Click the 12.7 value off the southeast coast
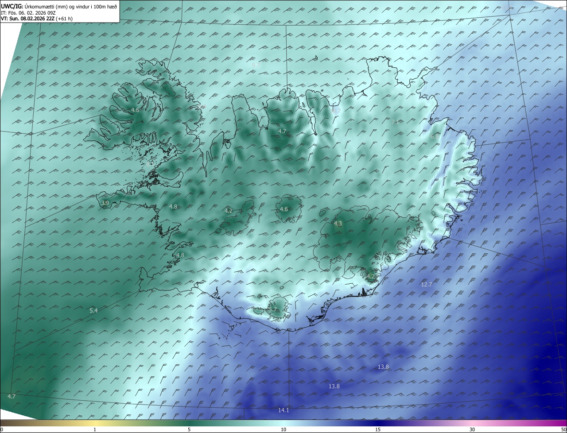 (x=426, y=284)
